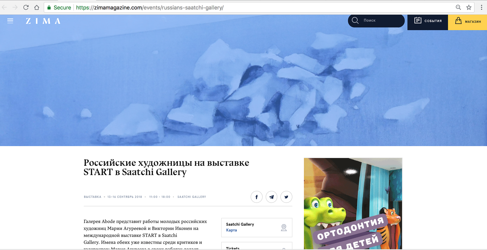The height and width of the screenshot is (250, 487).
Task: Click the Выставка category label
Action: (93, 197)
